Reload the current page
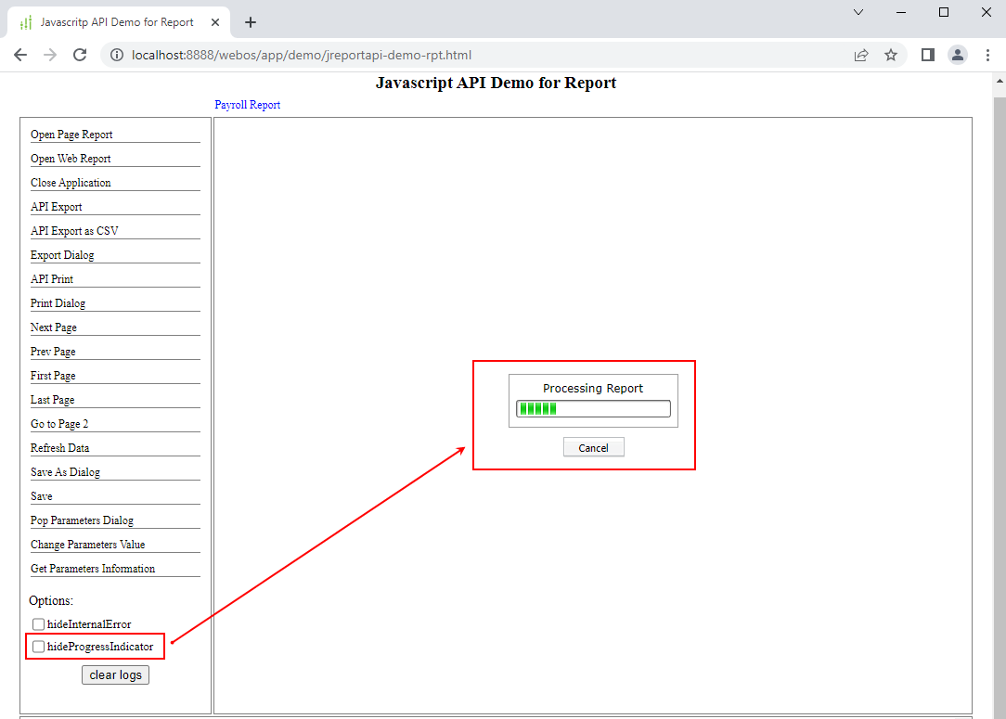The image size is (1006, 719). click(x=80, y=55)
